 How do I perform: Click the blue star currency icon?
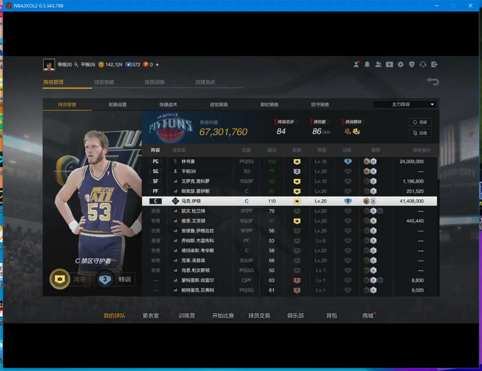click(128, 65)
